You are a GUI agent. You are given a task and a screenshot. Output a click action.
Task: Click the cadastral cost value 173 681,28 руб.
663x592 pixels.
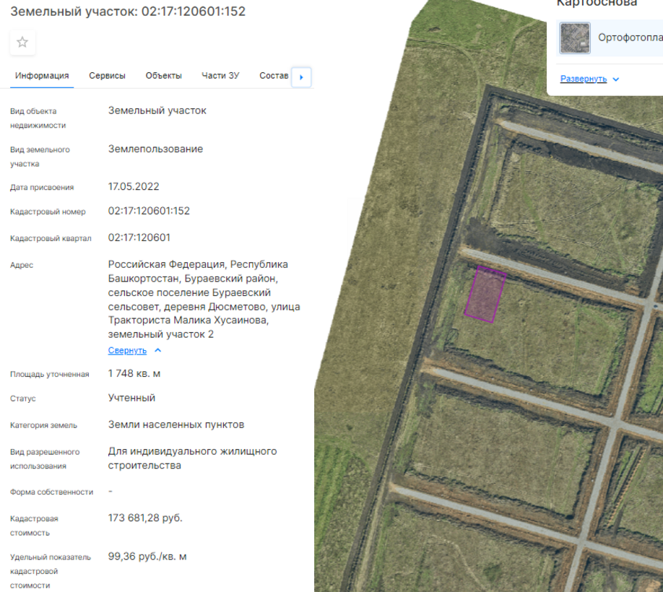tap(145, 518)
